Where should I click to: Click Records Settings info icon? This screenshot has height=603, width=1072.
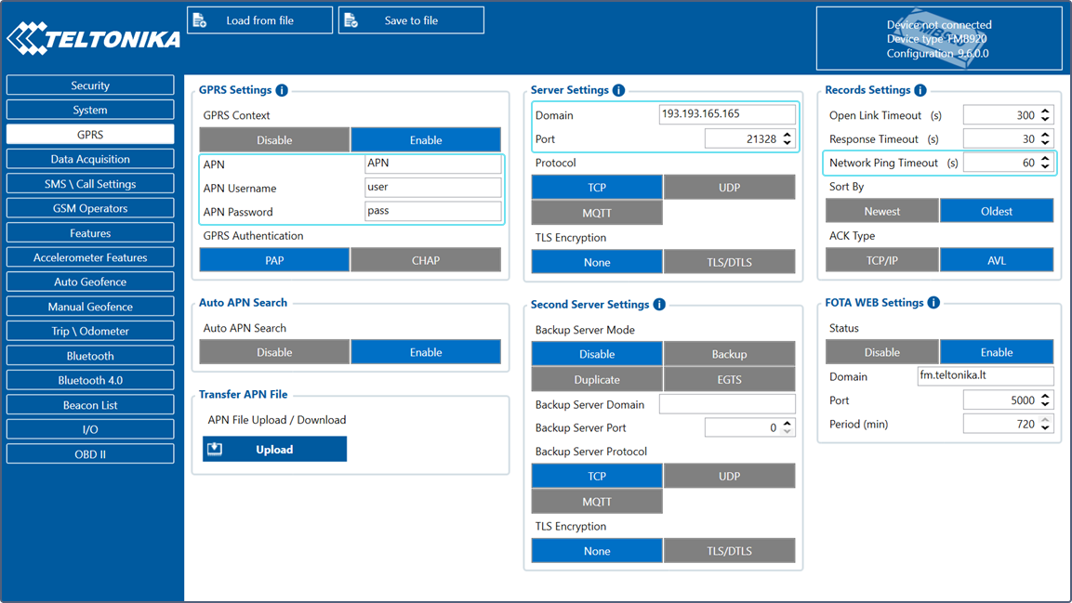click(920, 90)
